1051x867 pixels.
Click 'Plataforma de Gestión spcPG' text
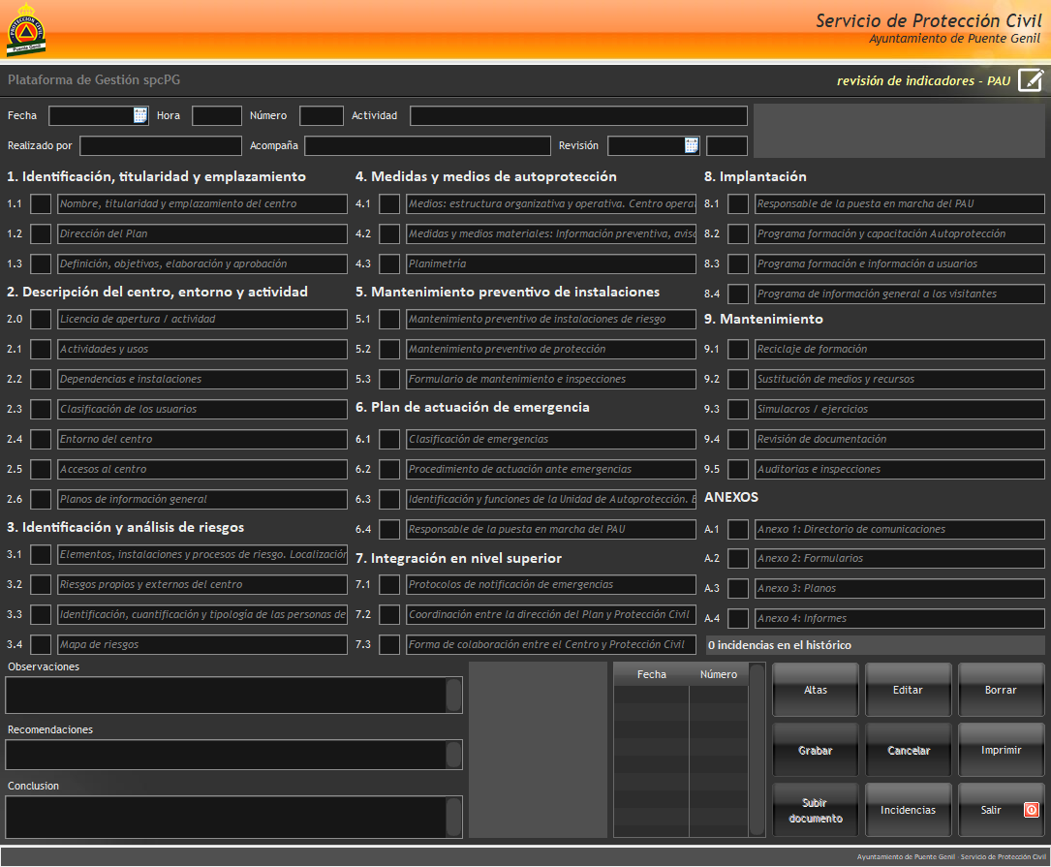click(94, 79)
